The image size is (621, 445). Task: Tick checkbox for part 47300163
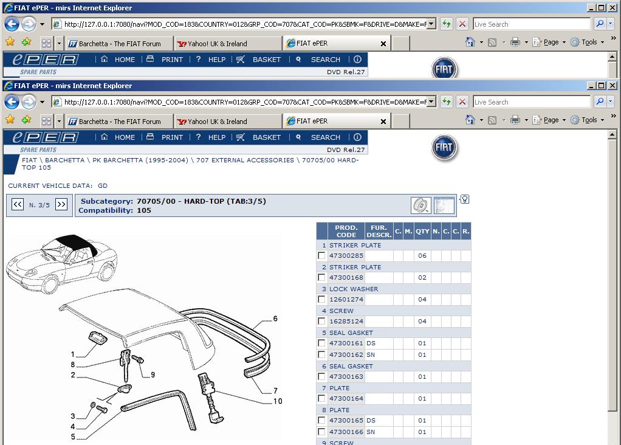click(x=321, y=376)
